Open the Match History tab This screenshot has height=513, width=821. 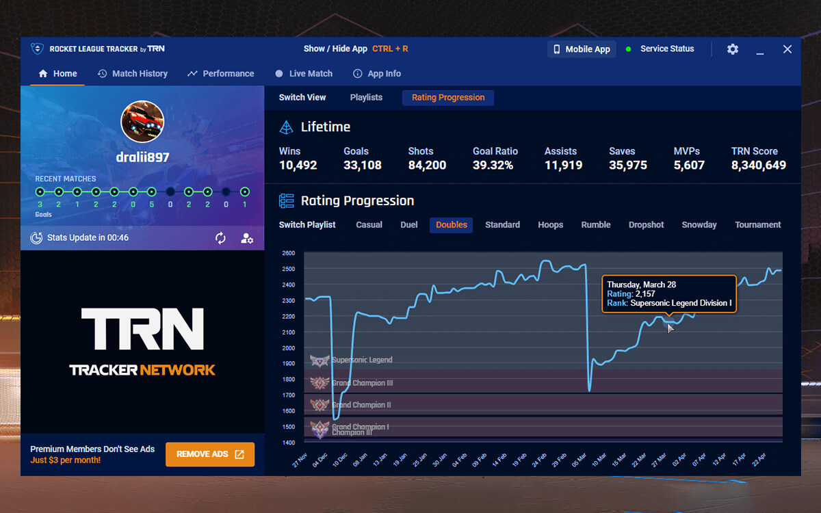pyautogui.click(x=133, y=73)
